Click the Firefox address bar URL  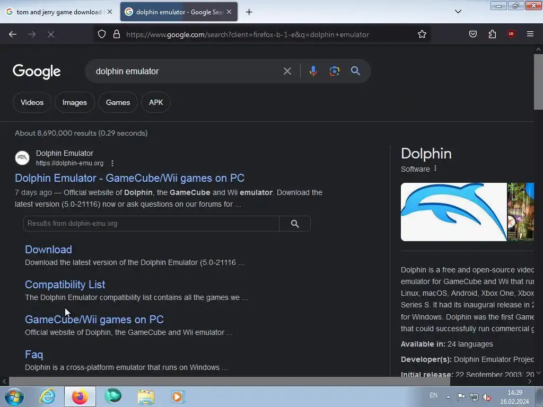[248, 34]
